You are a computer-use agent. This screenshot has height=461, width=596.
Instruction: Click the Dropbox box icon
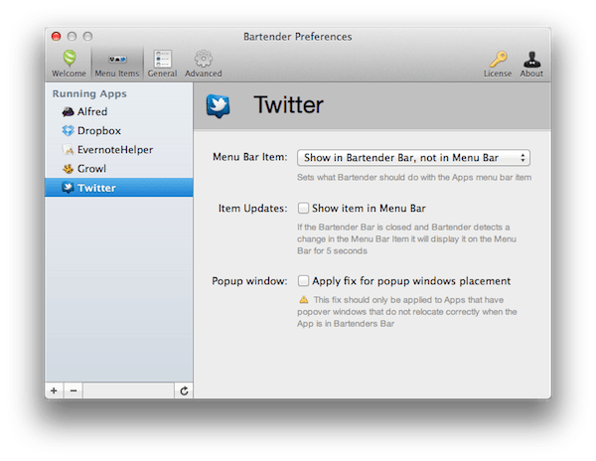coord(68,131)
